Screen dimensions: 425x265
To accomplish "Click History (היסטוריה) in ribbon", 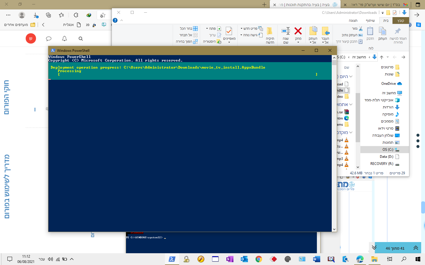I will tap(212, 42).
